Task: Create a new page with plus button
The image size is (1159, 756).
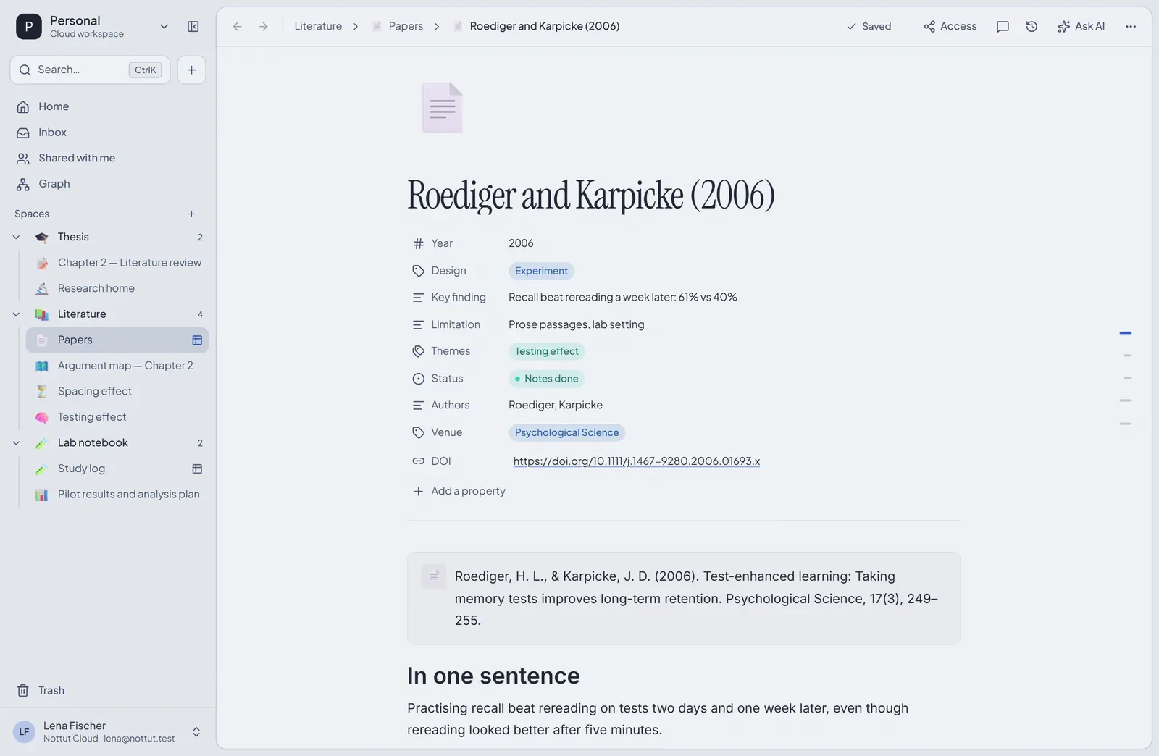Action: 191,70
